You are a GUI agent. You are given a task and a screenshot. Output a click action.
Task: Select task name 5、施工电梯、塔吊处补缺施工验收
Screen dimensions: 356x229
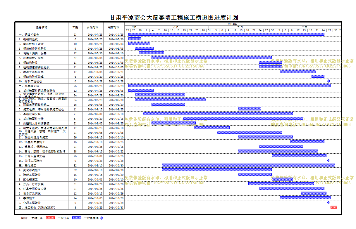coord(41,109)
